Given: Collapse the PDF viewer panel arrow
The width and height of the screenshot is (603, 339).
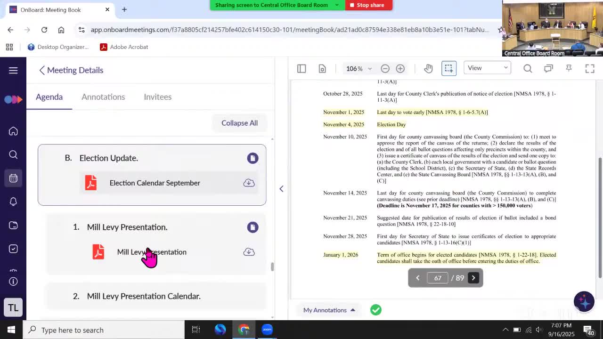Looking at the screenshot, I should 281,189.
